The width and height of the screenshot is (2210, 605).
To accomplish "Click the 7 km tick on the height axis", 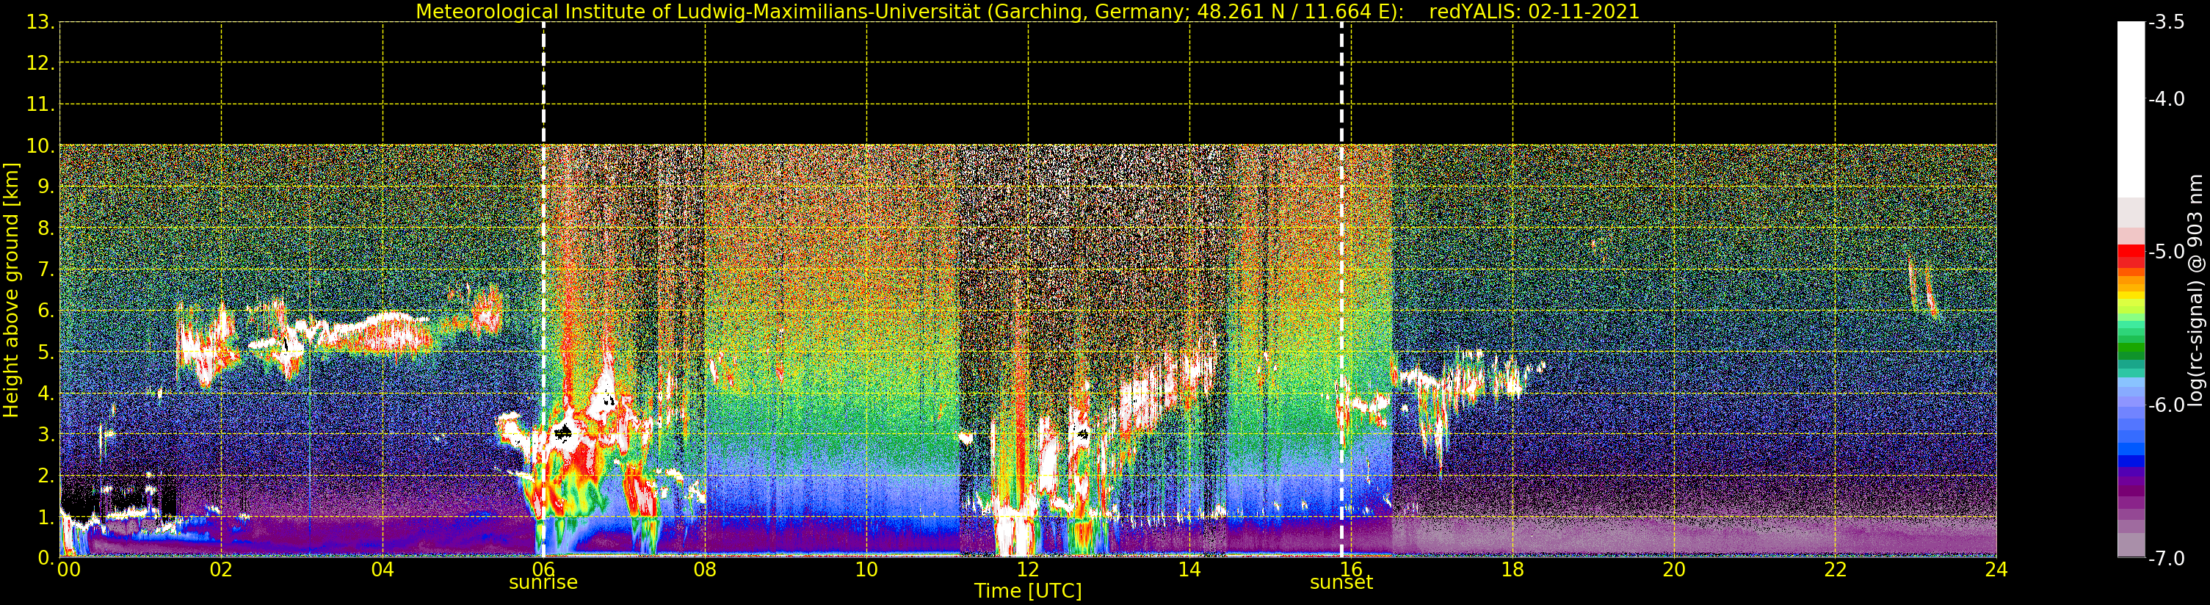I will (45, 269).
